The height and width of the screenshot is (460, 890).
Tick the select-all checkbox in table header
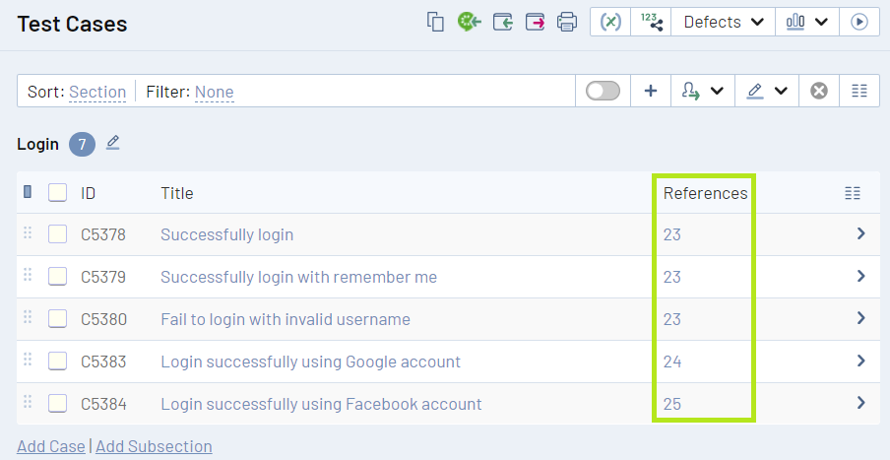(58, 193)
